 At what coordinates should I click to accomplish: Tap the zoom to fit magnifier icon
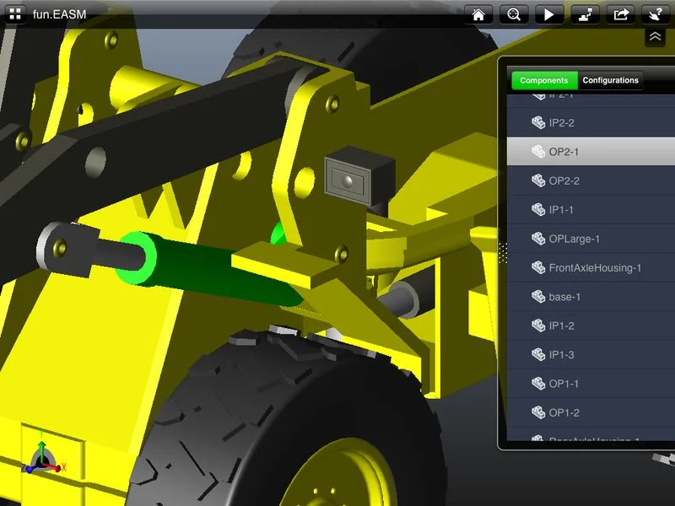pyautogui.click(x=513, y=14)
